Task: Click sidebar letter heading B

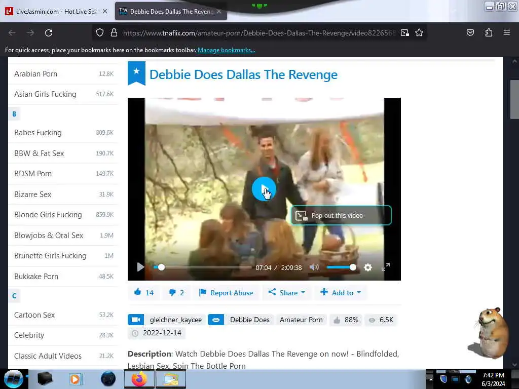Action: point(14,114)
